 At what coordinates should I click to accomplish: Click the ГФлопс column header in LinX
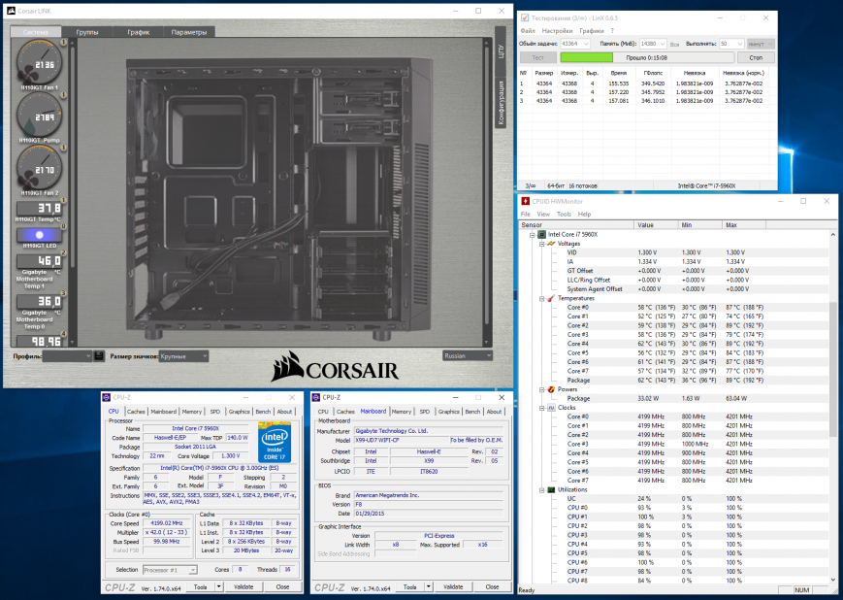coord(653,73)
